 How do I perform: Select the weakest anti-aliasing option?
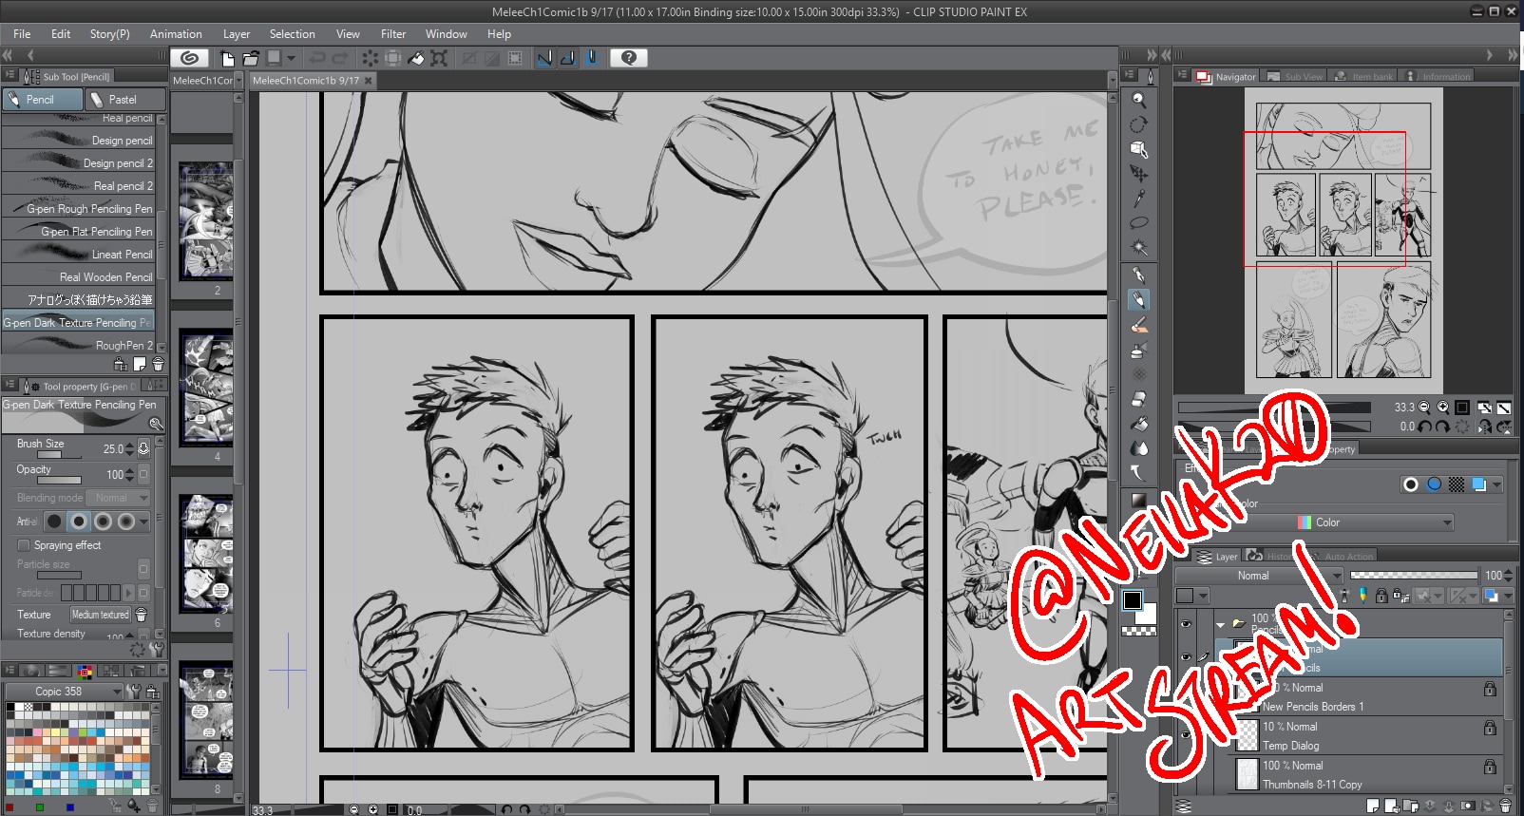[x=54, y=521]
